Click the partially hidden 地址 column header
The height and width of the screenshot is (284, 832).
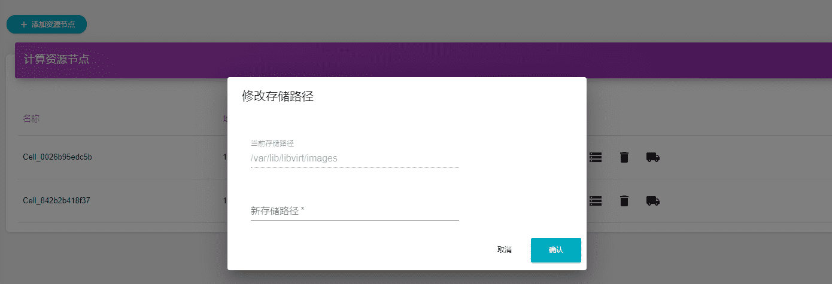point(225,118)
